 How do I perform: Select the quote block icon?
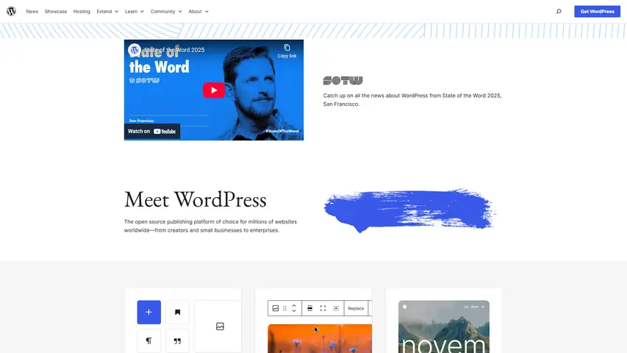click(x=177, y=341)
